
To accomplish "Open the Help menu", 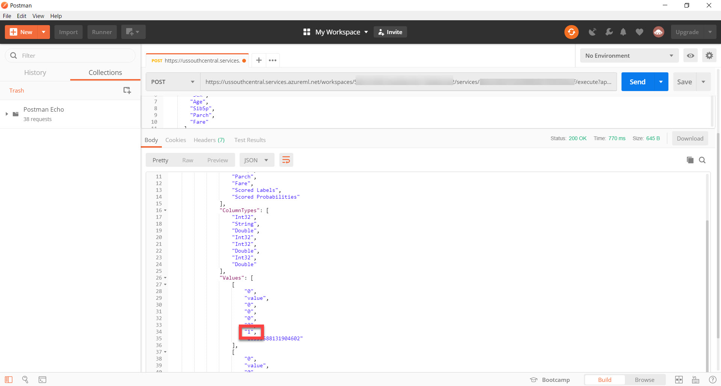I will point(56,16).
